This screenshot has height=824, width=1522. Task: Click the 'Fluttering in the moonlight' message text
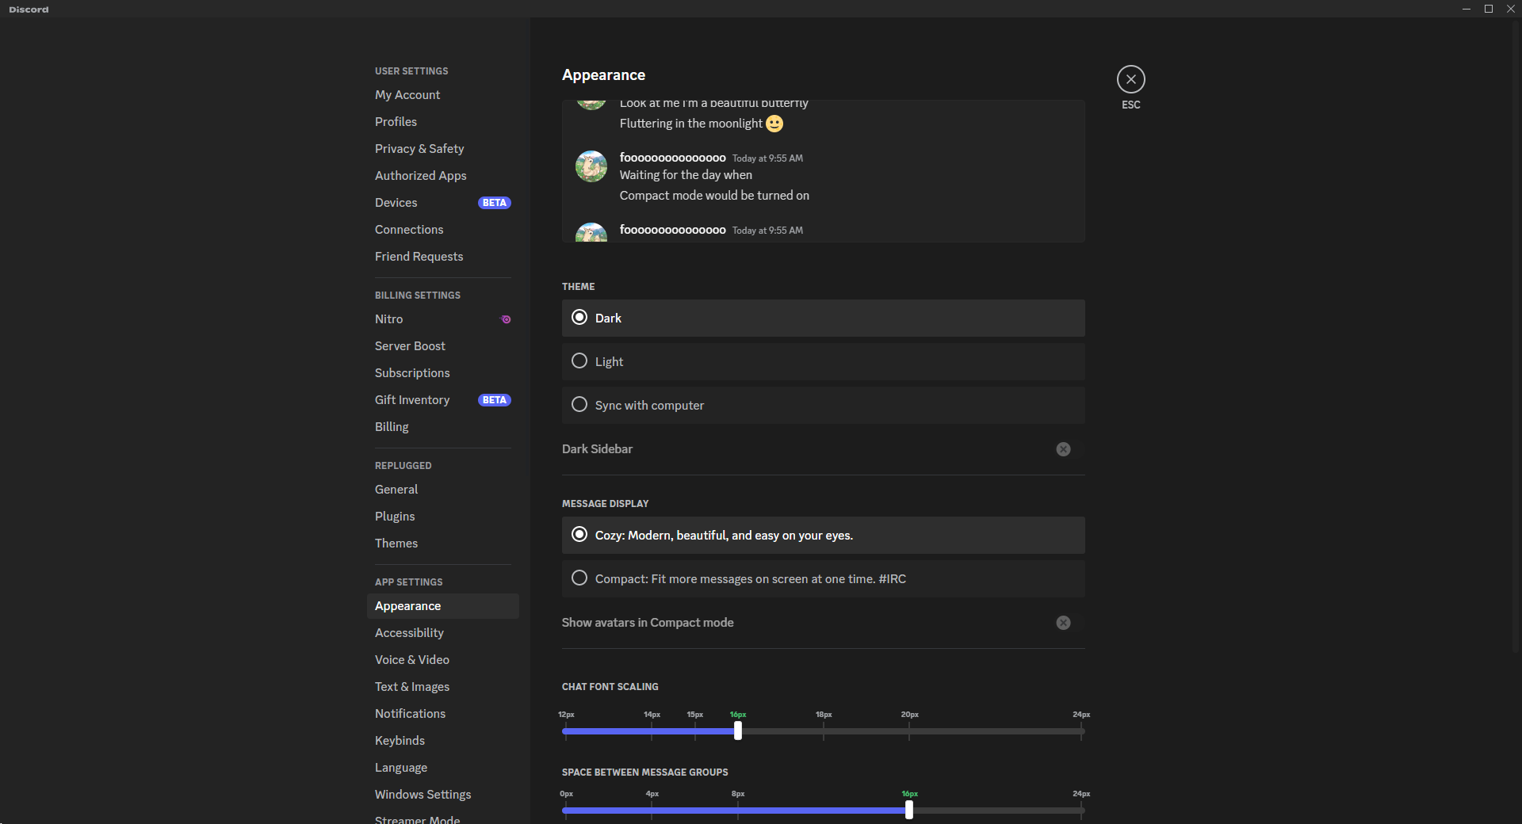691,124
